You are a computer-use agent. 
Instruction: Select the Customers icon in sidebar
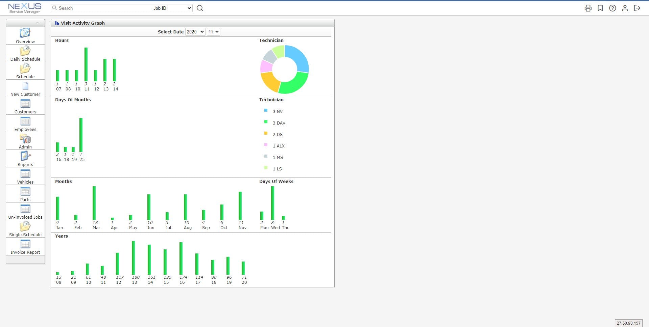tap(25, 106)
